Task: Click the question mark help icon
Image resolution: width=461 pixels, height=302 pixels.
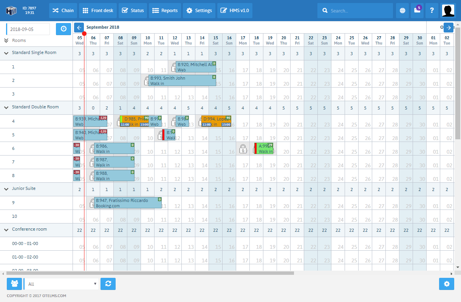Action: coord(432,11)
